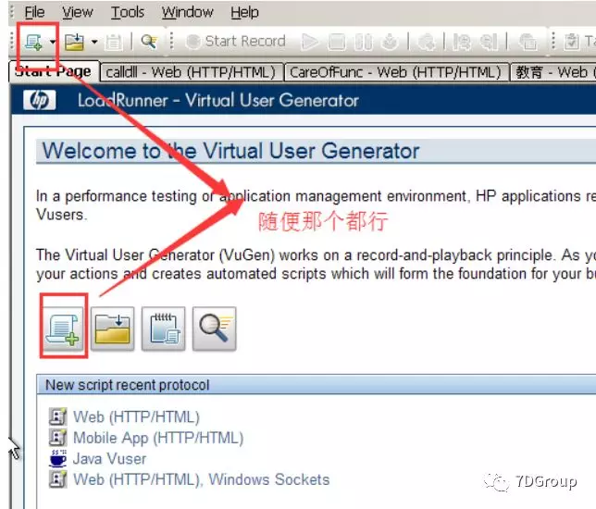
Task: Click the Run play triangle icon
Action: pyautogui.click(x=310, y=42)
